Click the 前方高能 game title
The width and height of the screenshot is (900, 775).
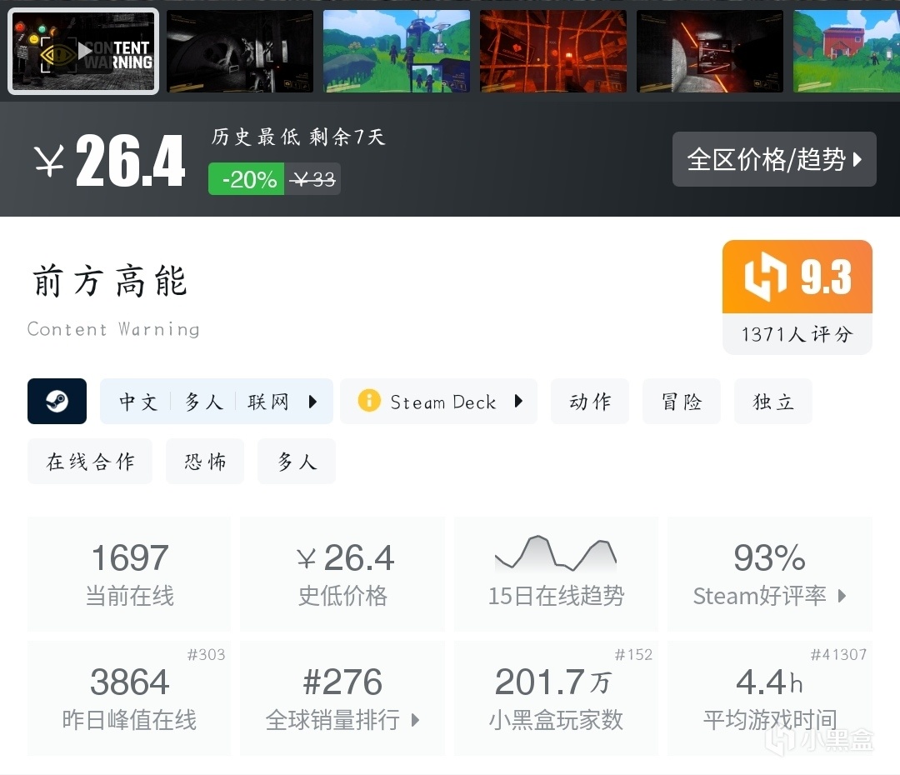click(x=110, y=282)
